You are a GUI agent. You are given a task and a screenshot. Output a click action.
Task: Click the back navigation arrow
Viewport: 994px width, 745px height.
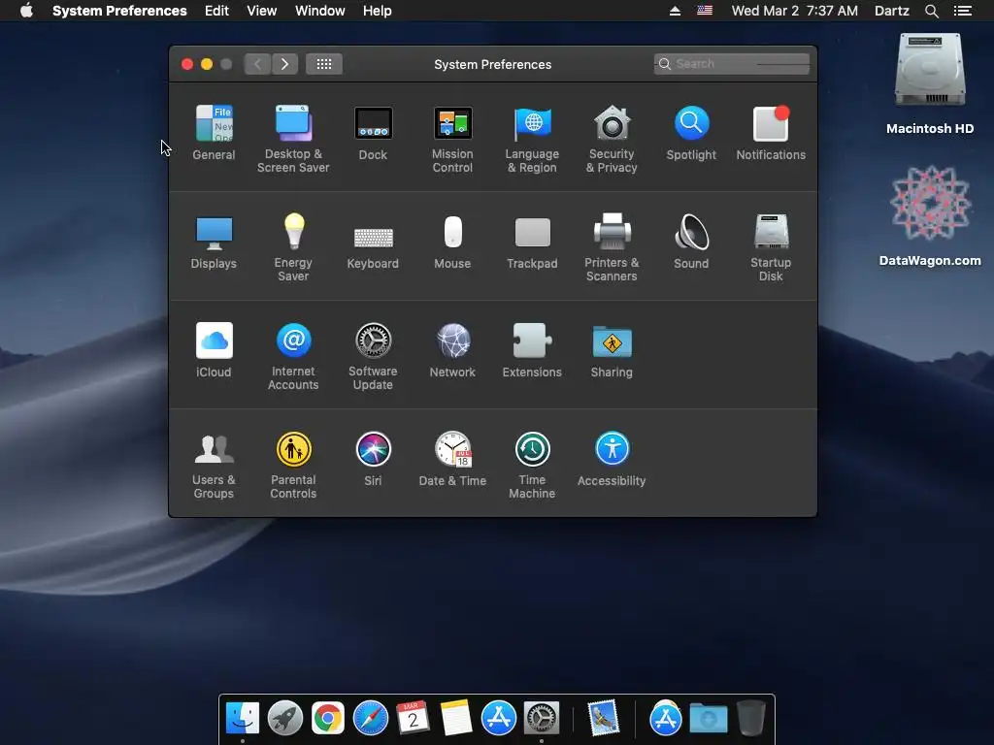click(257, 64)
